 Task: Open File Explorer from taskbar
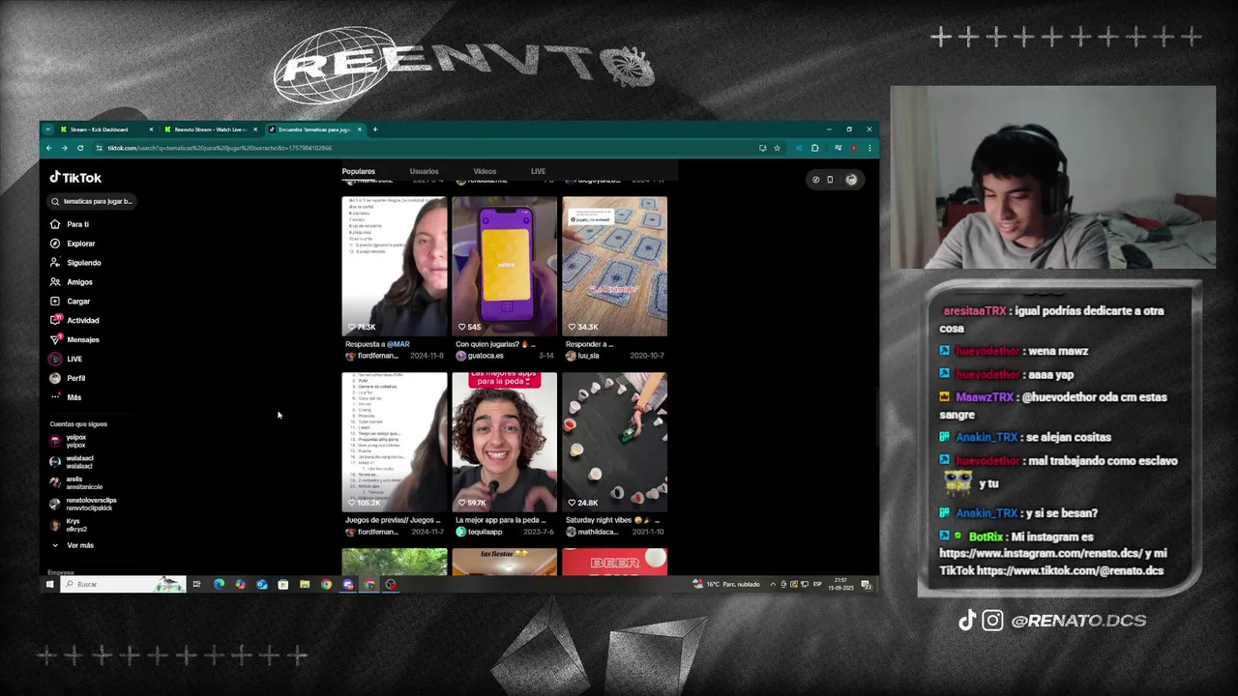pyautogui.click(x=305, y=584)
